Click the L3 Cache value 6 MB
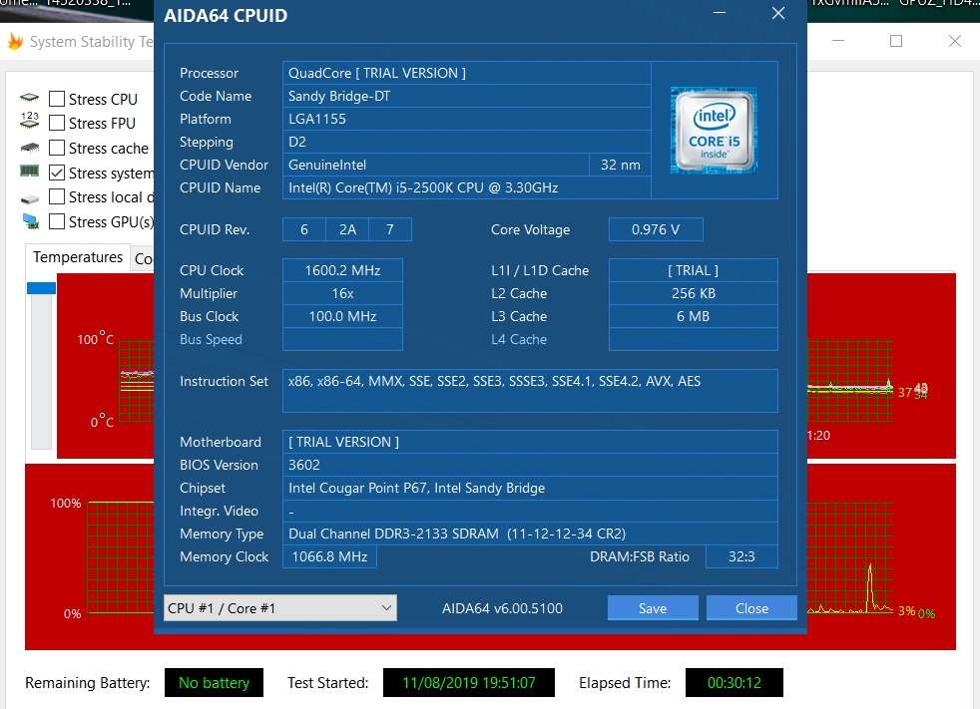Screen dimensions: 980x709 tap(694, 317)
